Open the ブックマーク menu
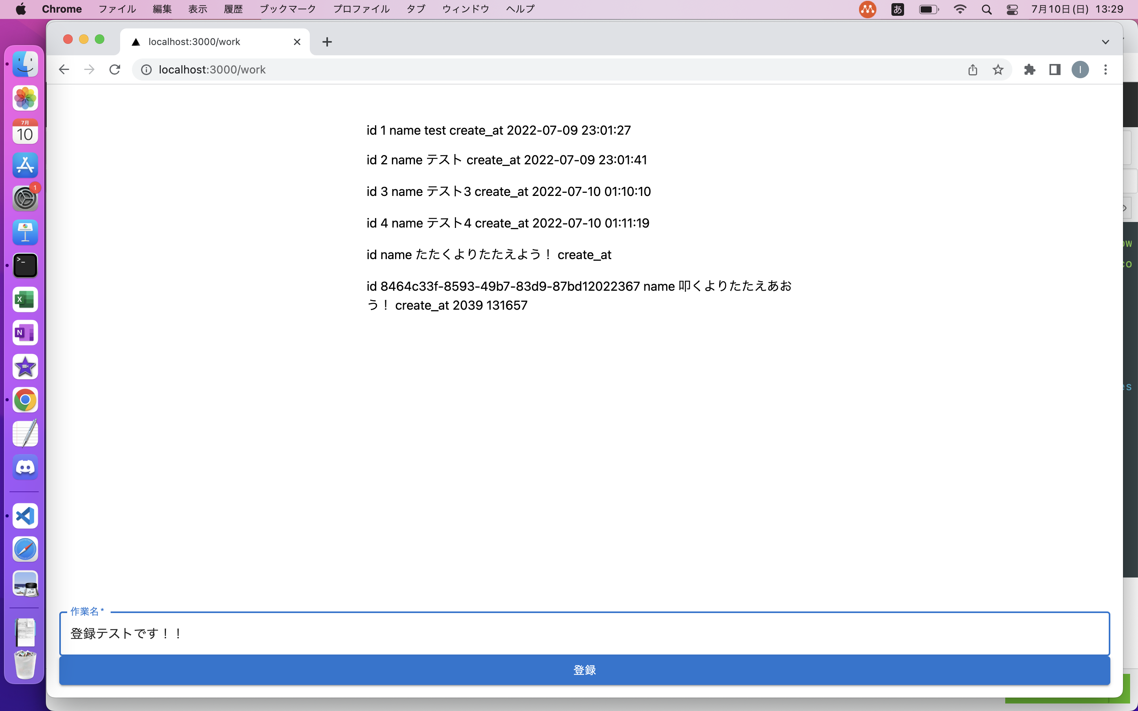The image size is (1138, 711). [287, 9]
